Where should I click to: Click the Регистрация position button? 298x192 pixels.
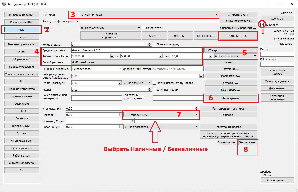230,98
